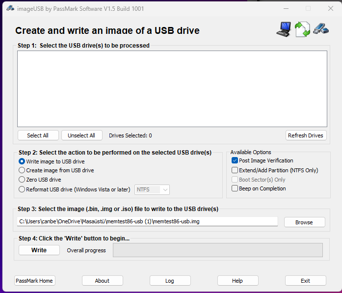This screenshot has height=293, width=342.
Task: Close the imageUSB window
Action: (330, 8)
